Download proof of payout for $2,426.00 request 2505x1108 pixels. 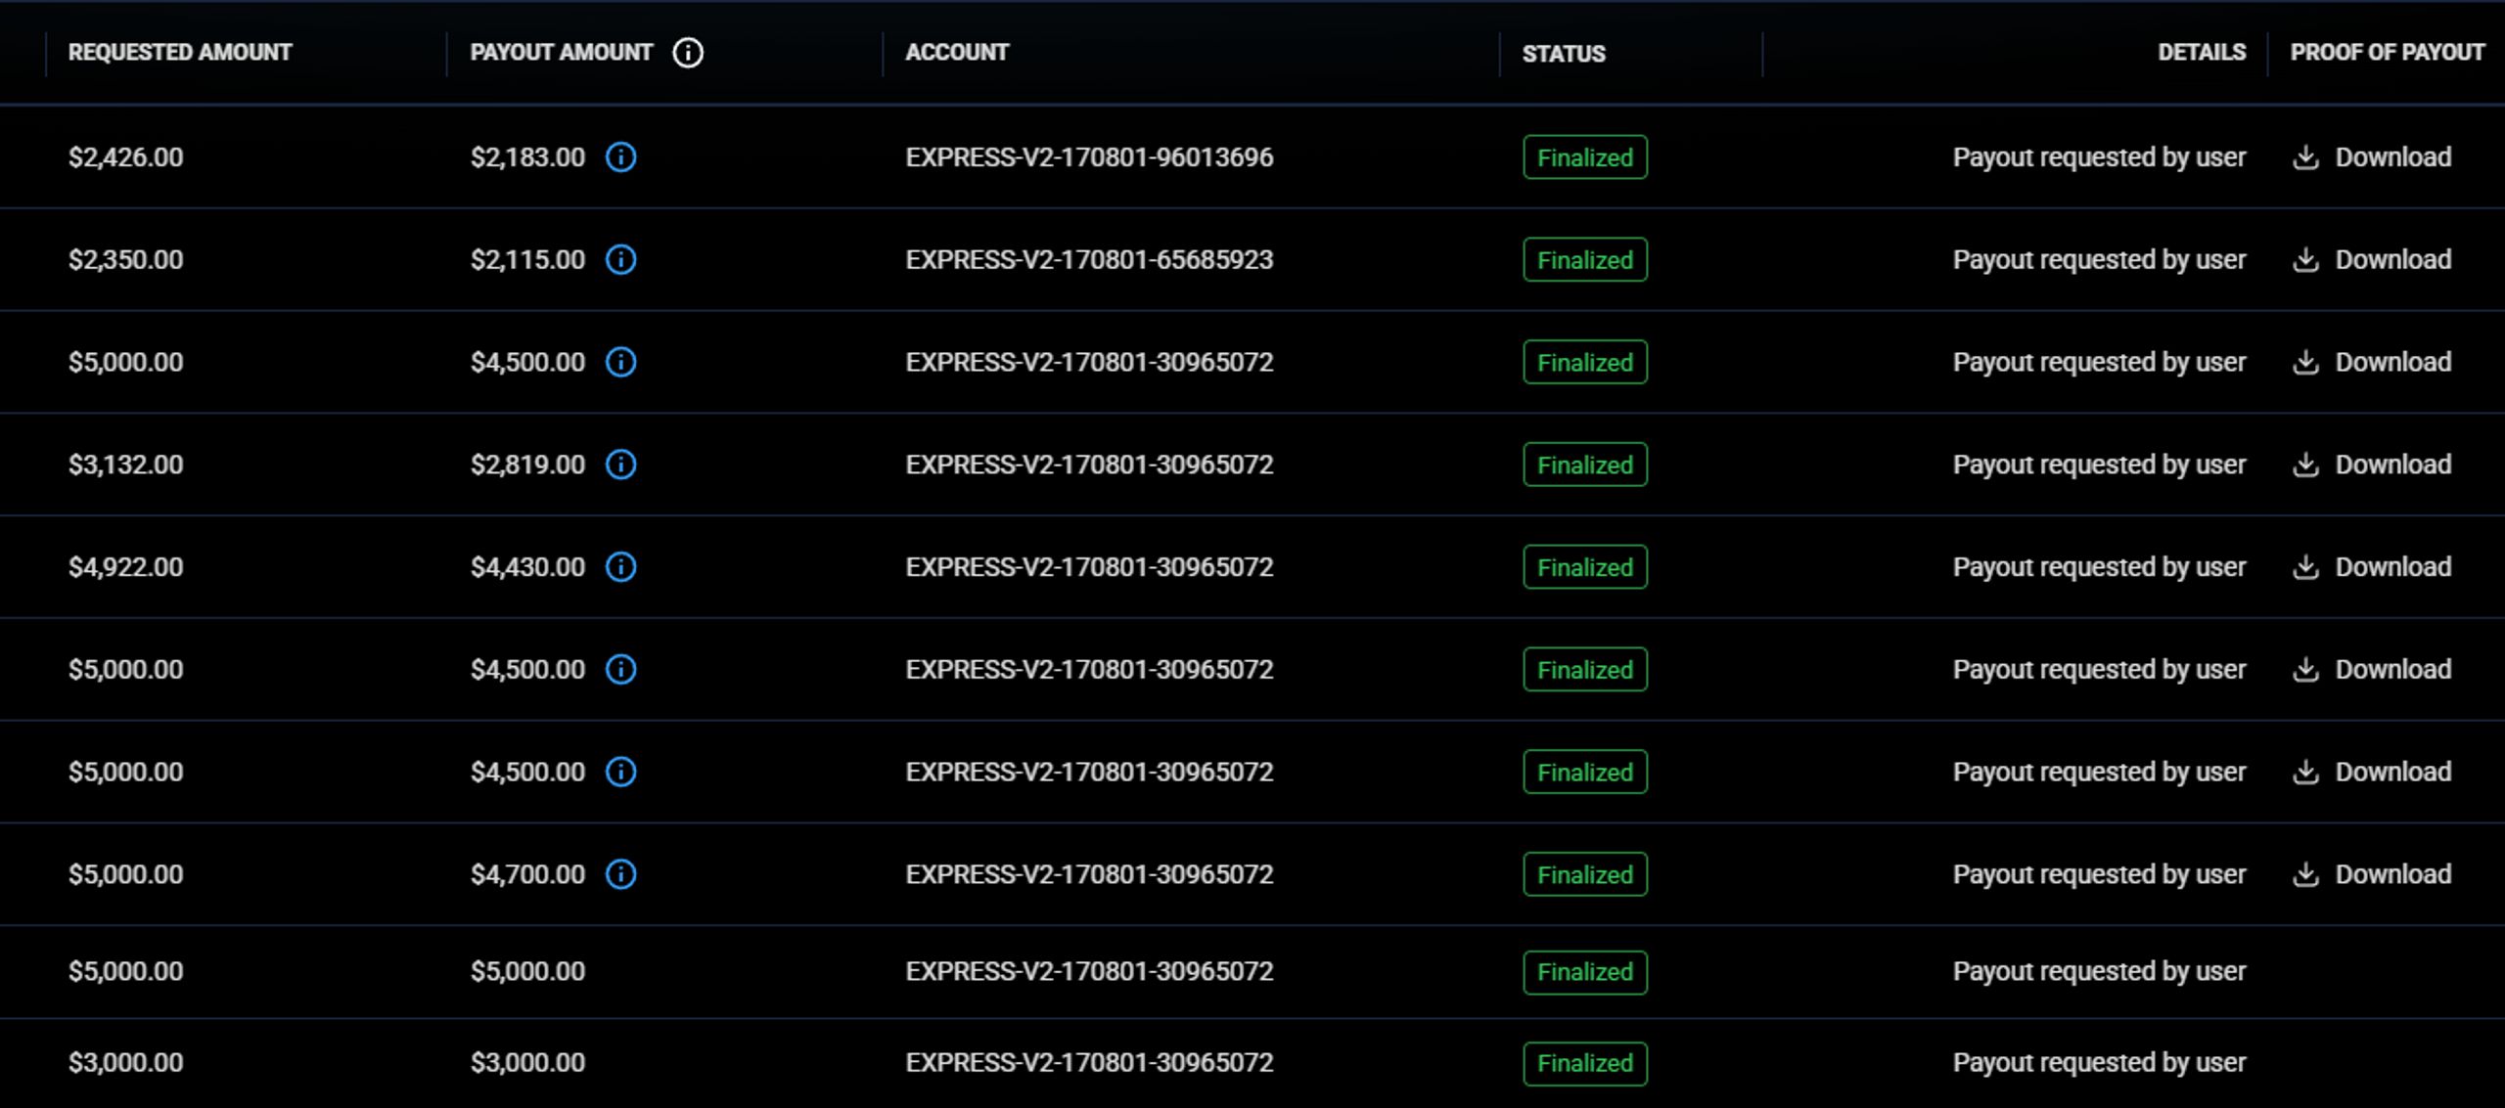point(2372,157)
